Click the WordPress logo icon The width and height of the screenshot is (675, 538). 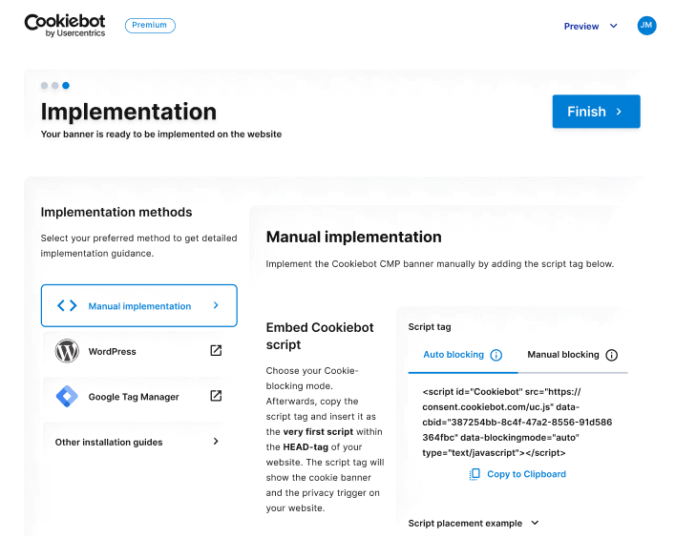67,351
